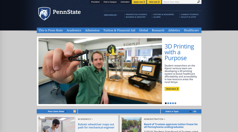Screen dimensions: 238x132
Task: Click 3D Printing with a Purpose headline
Action: coord(179,52)
